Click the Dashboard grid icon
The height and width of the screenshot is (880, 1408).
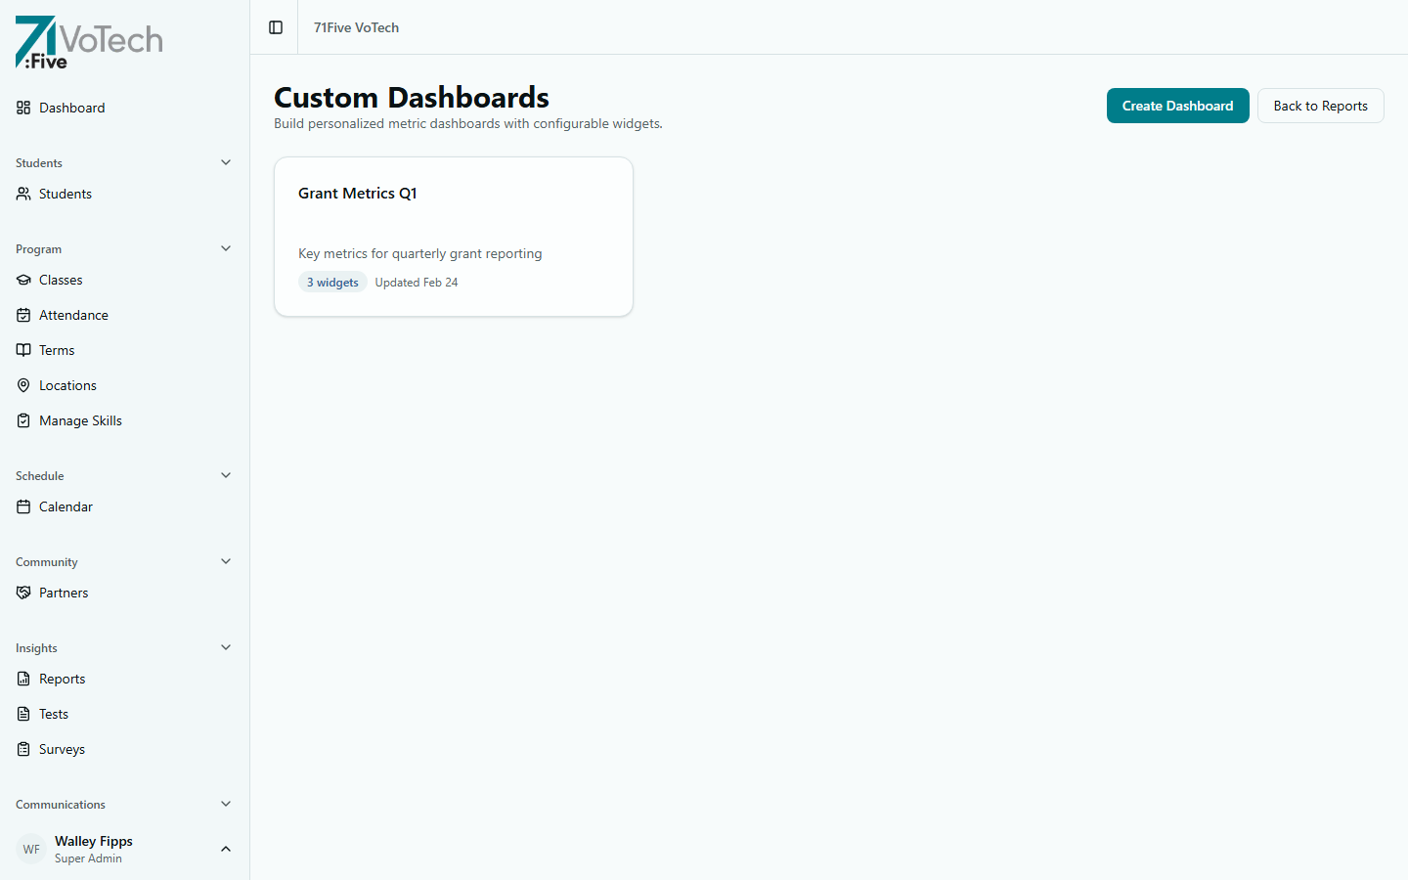23,108
